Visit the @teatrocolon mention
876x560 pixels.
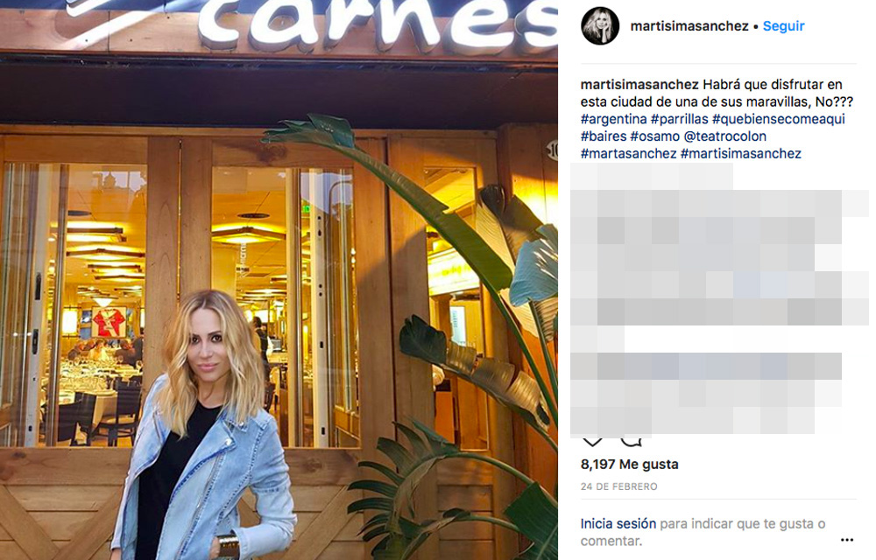[x=724, y=136]
